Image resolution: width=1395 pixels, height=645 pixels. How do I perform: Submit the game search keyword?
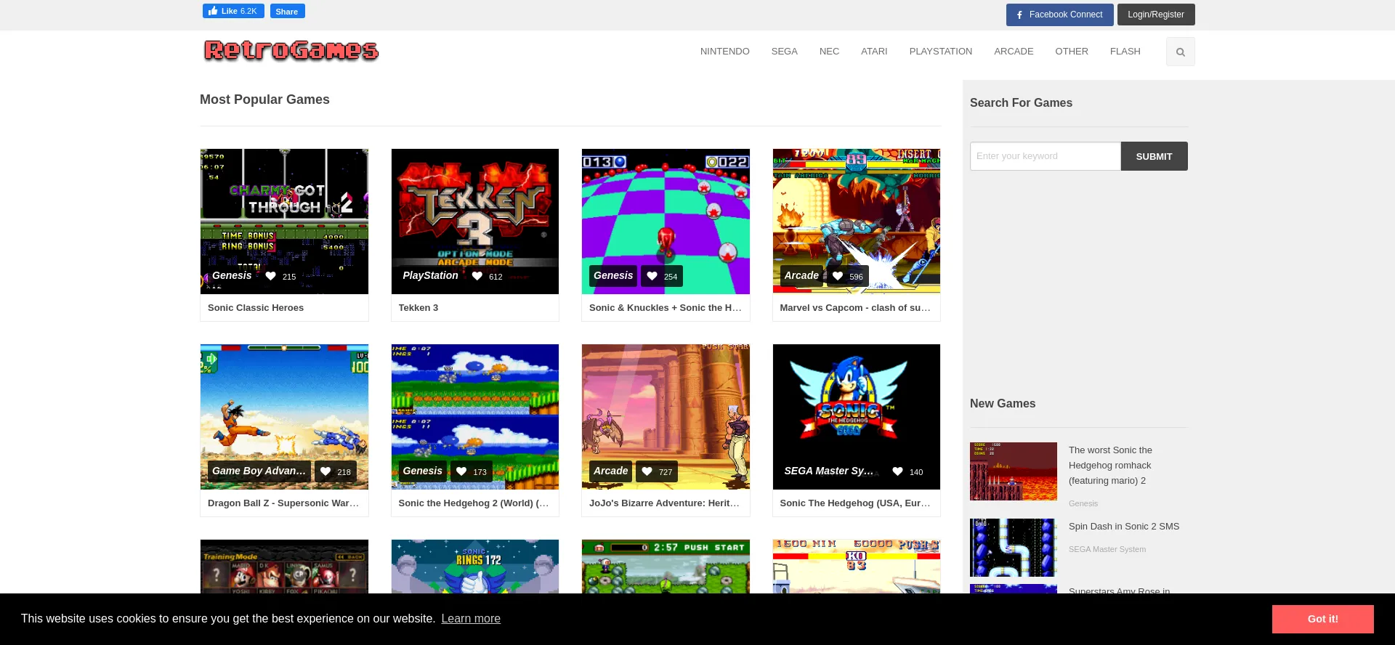[1154, 156]
